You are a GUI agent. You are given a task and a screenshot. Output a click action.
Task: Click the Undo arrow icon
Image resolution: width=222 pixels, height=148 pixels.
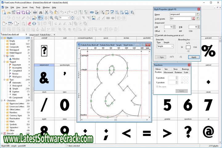click(62, 12)
